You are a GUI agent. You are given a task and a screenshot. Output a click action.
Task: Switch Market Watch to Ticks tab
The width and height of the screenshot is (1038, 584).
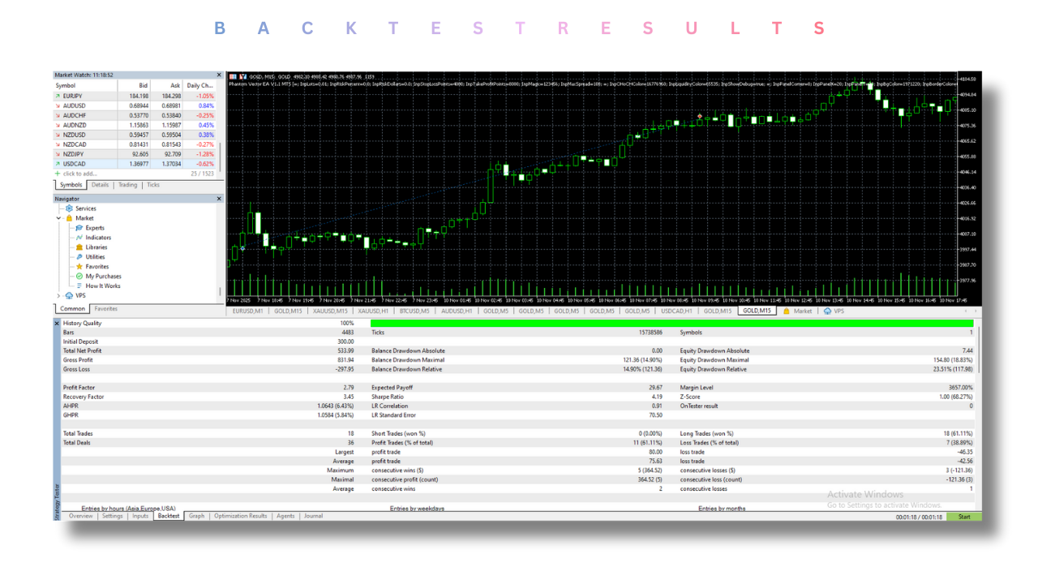pyautogui.click(x=152, y=185)
